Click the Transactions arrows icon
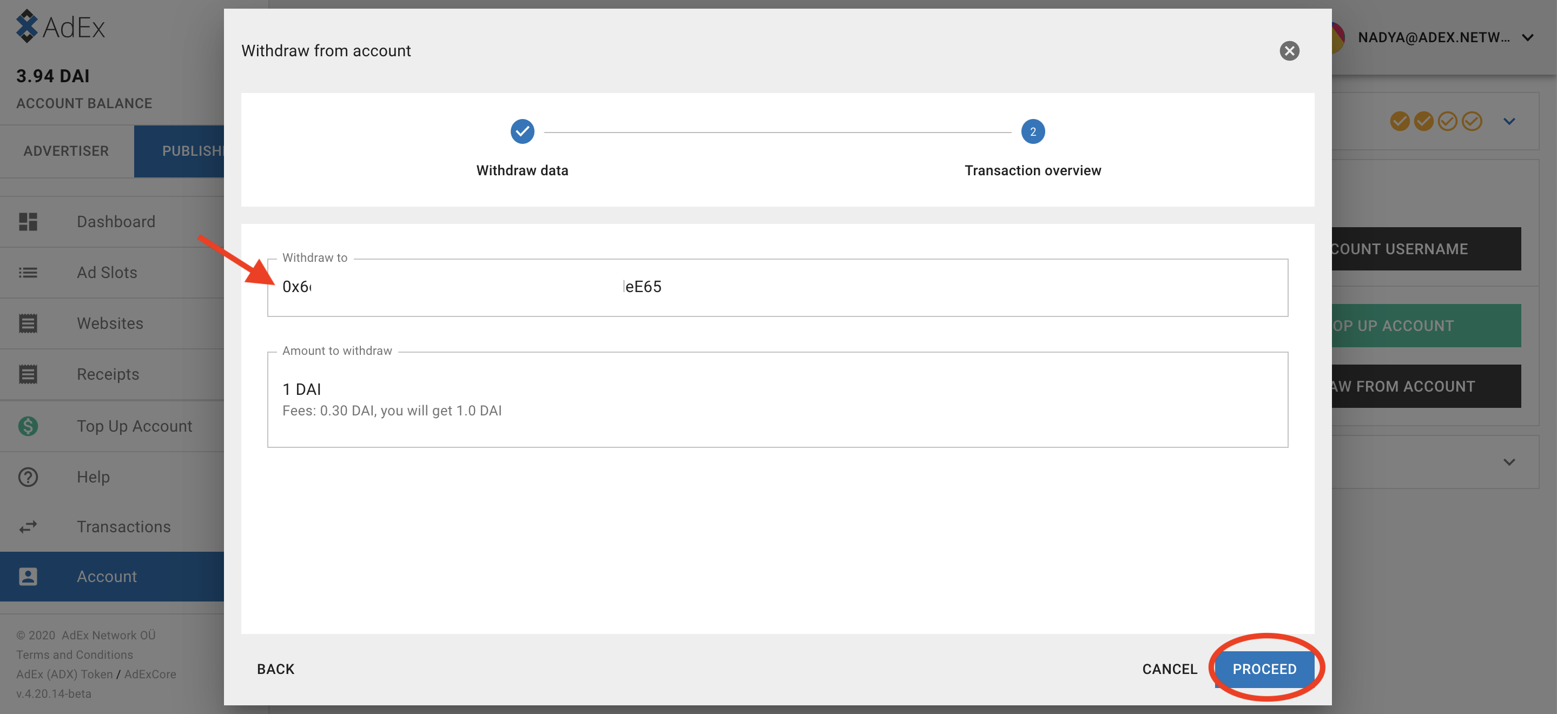Image resolution: width=1557 pixels, height=714 pixels. coord(28,527)
